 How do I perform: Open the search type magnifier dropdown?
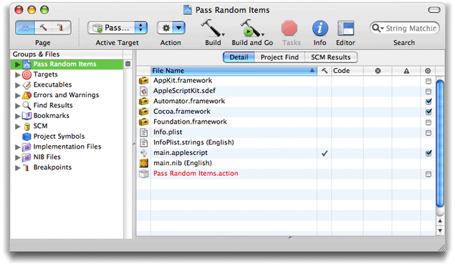click(378, 28)
